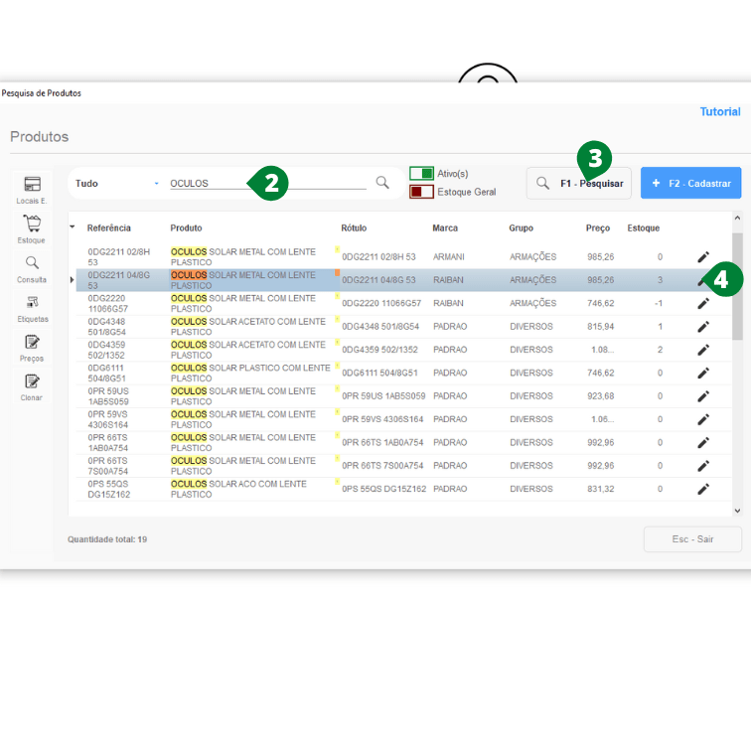Viewport: 751px width, 755px height.
Task: Edit product 0PR 66TS 7S00A754 pencil icon
Action: [x=703, y=466]
